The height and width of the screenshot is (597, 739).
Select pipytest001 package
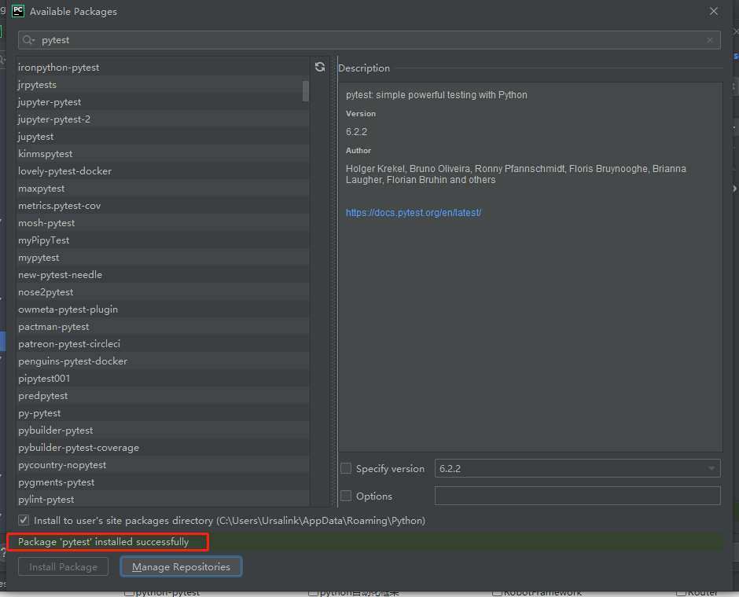163,379
